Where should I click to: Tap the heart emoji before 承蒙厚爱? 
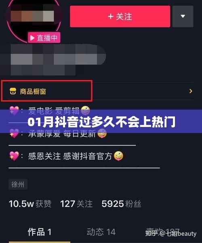coord(14,133)
